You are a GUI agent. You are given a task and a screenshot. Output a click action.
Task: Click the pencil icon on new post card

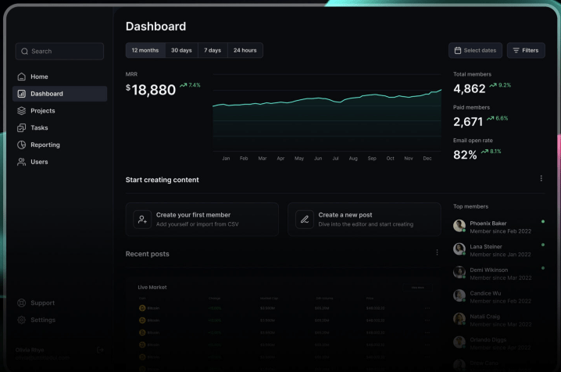click(305, 220)
